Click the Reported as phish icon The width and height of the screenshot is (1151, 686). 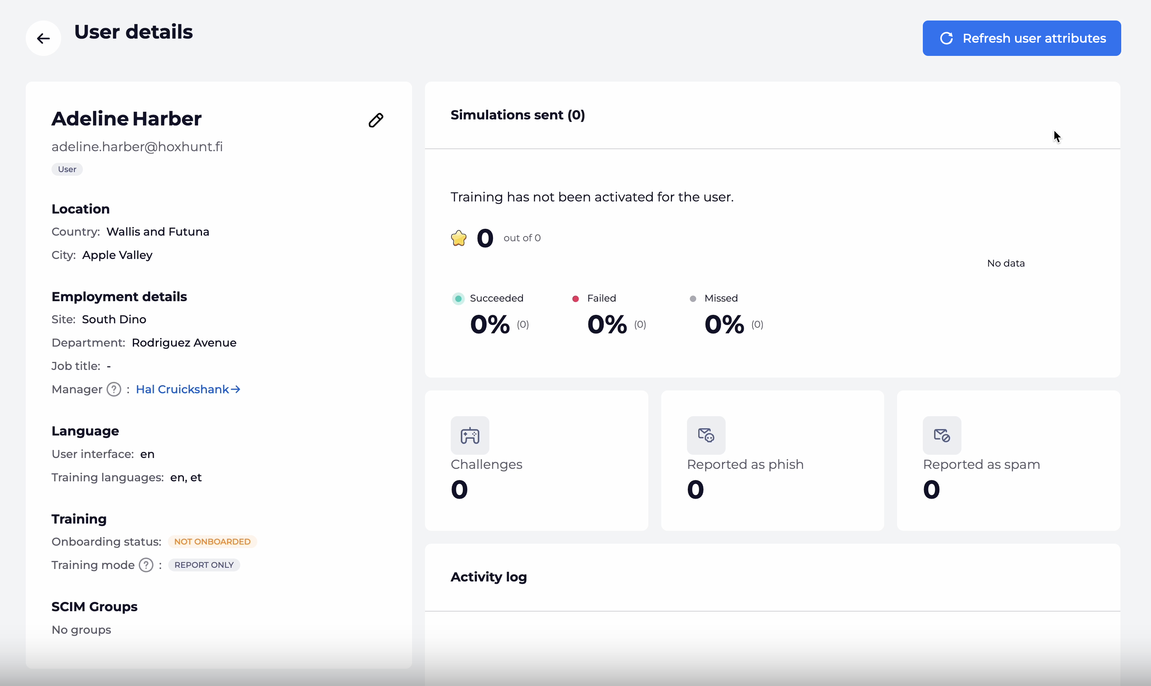click(x=705, y=435)
